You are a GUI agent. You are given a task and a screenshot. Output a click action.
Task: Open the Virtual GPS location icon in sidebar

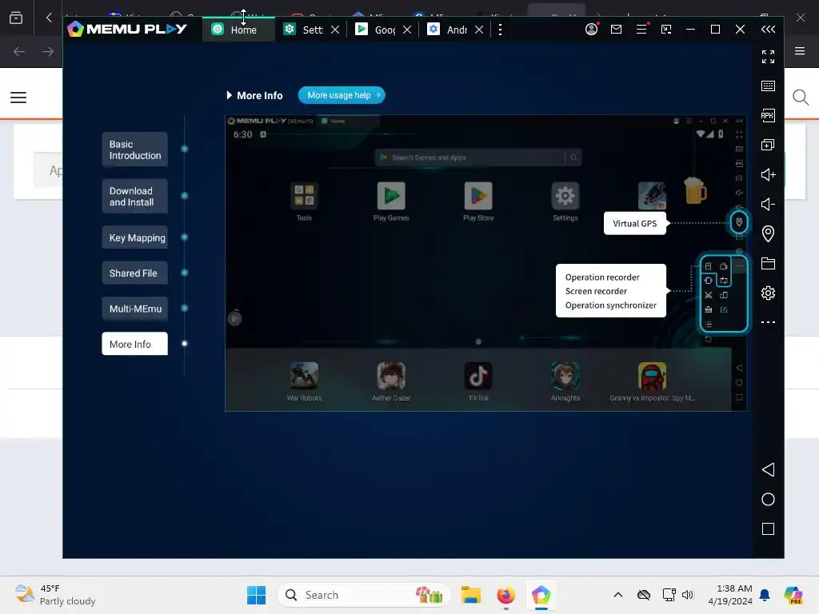tap(768, 233)
